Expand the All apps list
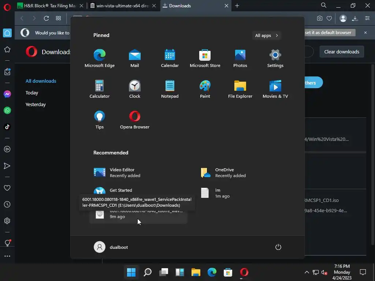Screen dimensions: 375x281 pyautogui.click(x=267, y=35)
